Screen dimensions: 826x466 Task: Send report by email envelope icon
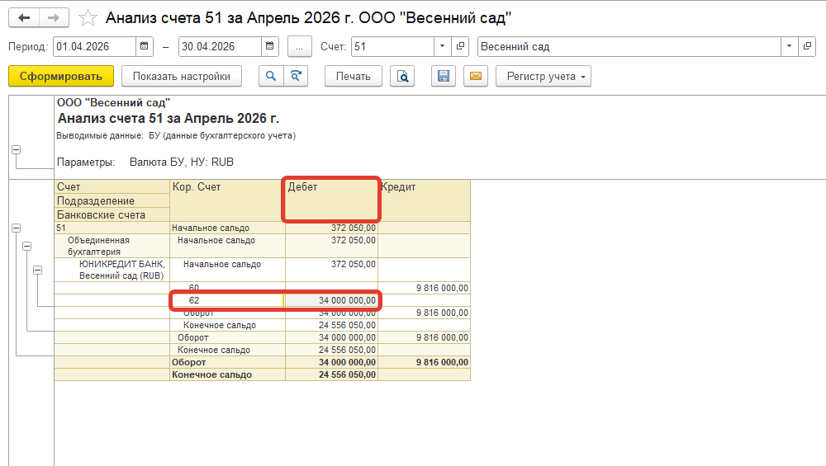coord(475,77)
